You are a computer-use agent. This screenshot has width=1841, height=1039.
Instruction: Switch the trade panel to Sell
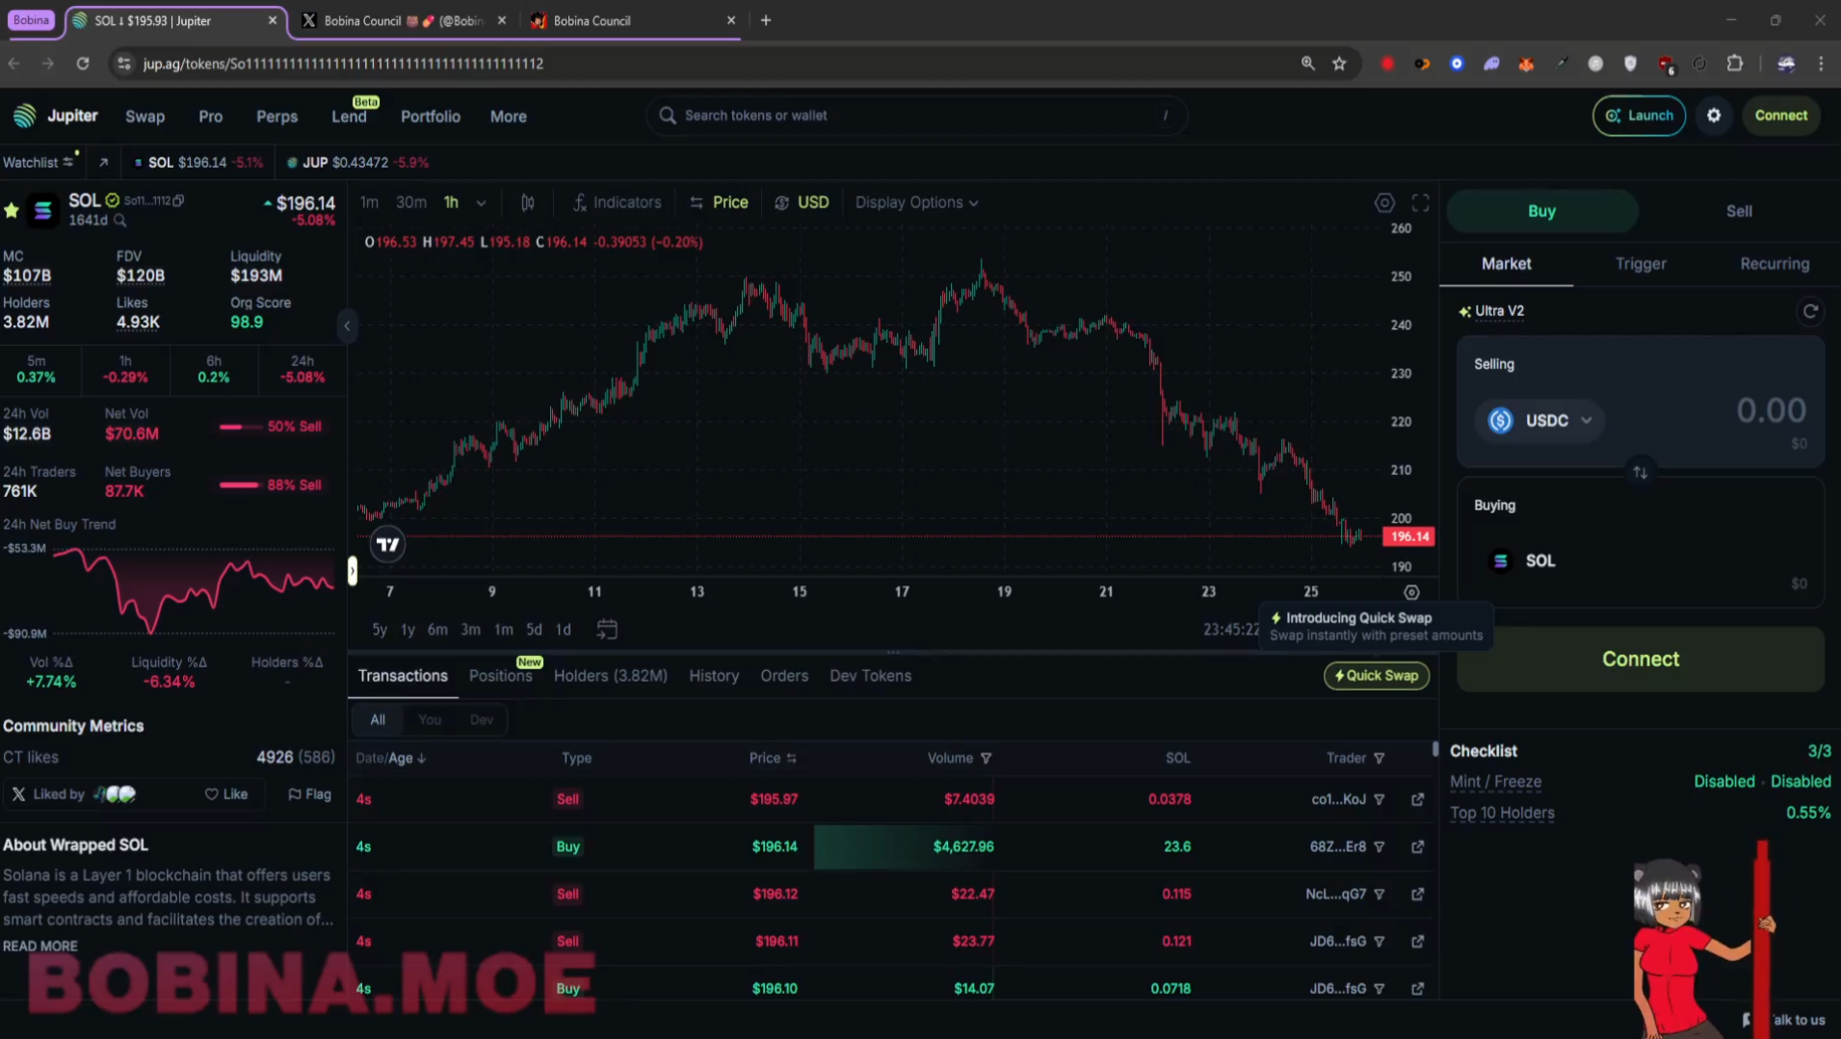coord(1738,211)
